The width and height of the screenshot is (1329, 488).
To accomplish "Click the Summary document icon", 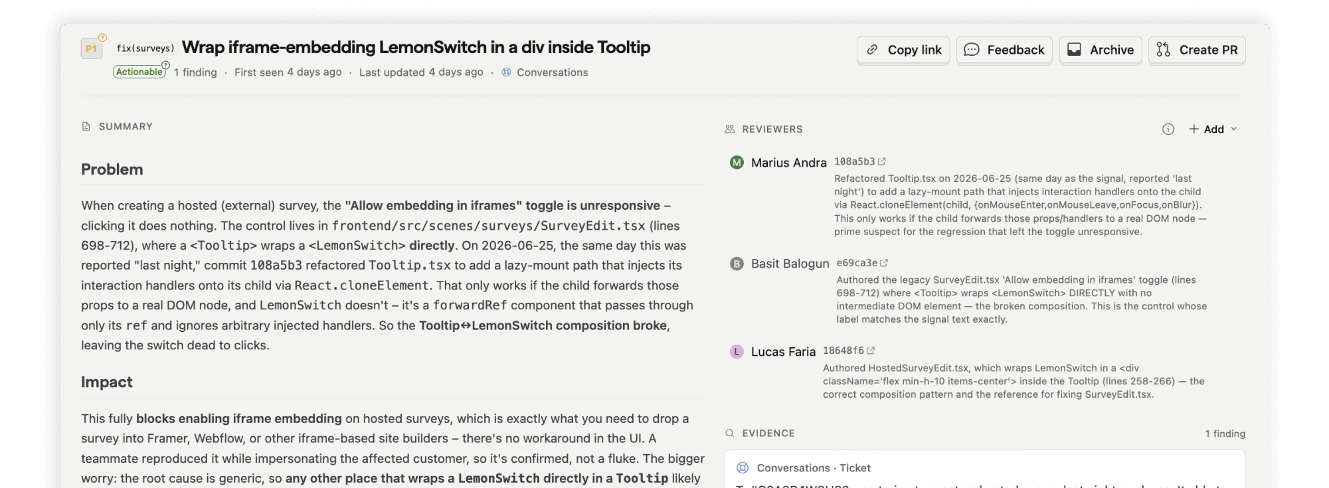I will (x=86, y=126).
